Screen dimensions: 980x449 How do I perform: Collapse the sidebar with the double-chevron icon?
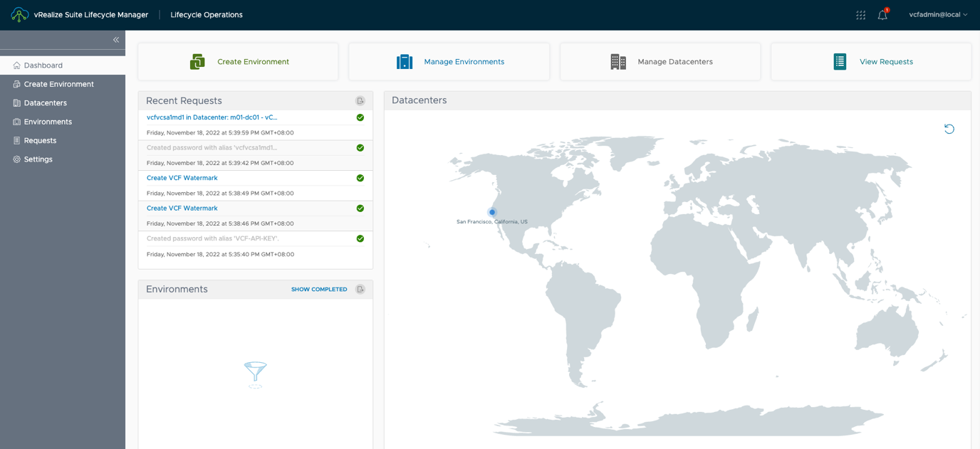(115, 40)
